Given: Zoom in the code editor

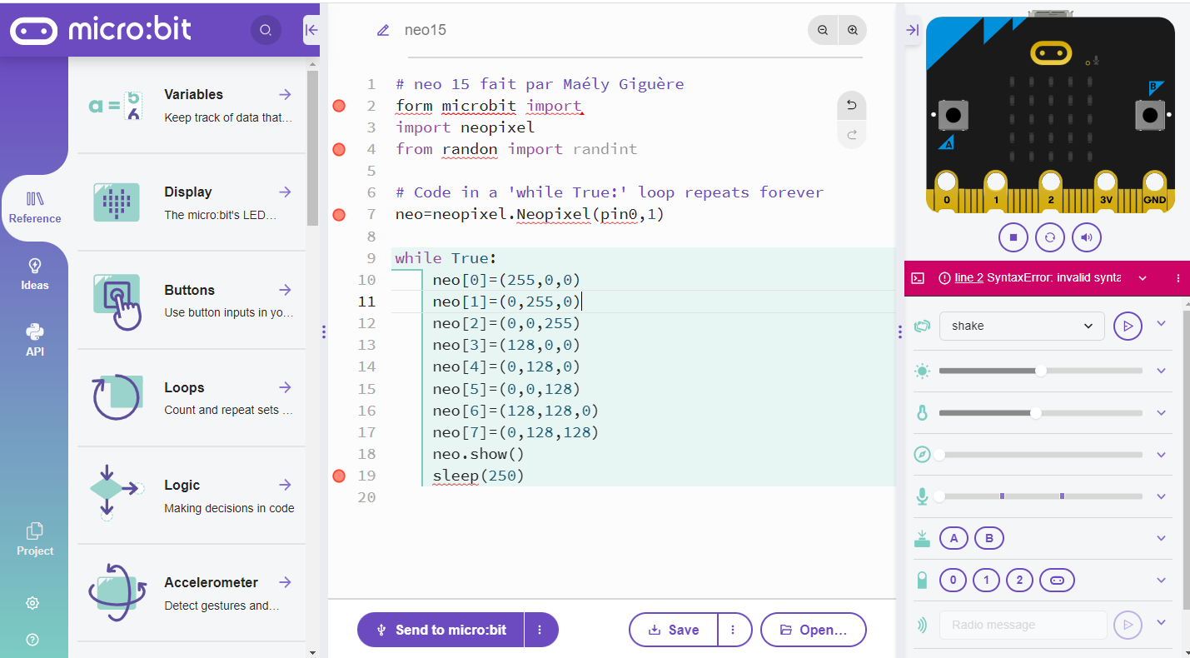Looking at the screenshot, I should coord(853,30).
